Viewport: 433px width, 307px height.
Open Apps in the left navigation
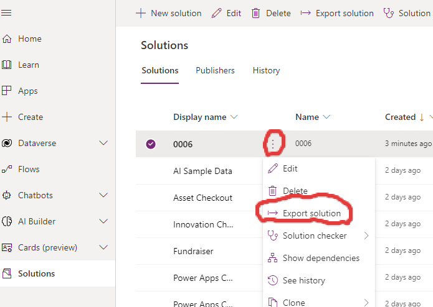(x=27, y=91)
